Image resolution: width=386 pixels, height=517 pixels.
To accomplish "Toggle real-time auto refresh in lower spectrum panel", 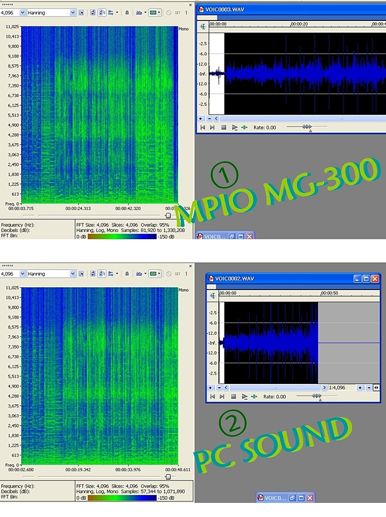I will [101, 273].
